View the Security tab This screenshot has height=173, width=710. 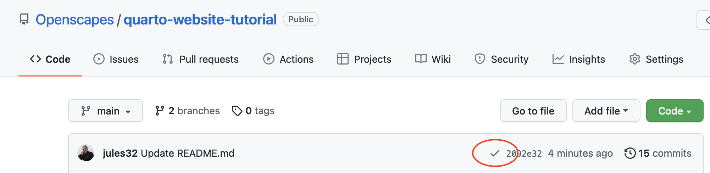pyautogui.click(x=501, y=59)
